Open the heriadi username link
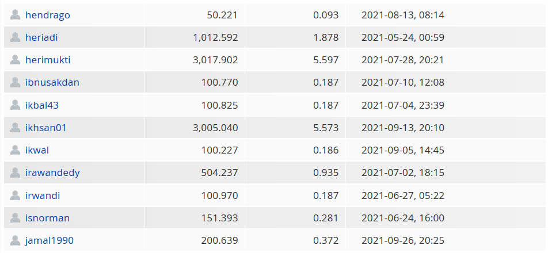 (41, 37)
